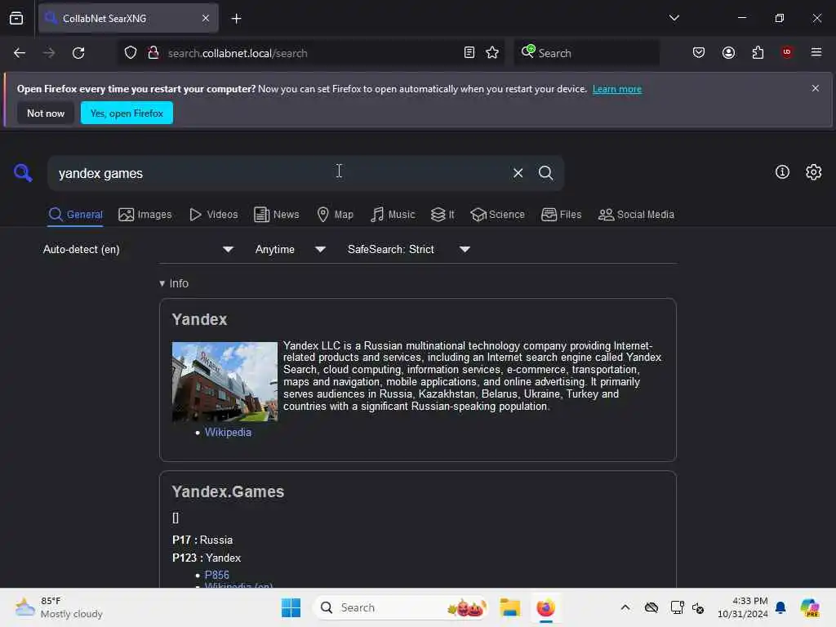Go back with the browser back arrow
This screenshot has height=627, width=836.
tap(20, 53)
